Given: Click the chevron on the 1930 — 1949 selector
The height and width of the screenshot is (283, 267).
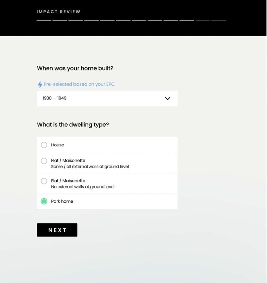Looking at the screenshot, I should tap(168, 98).
